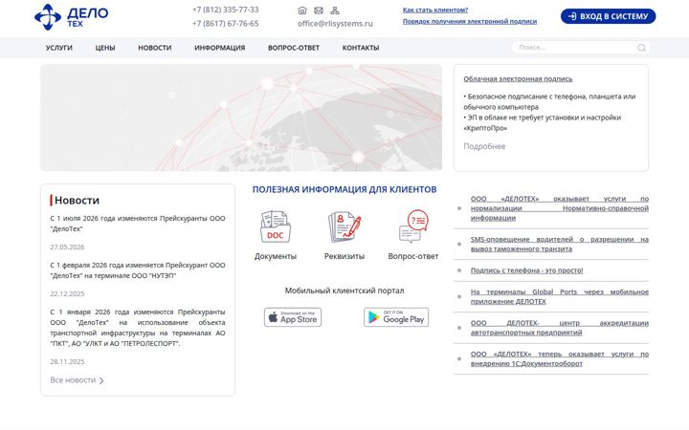This screenshot has height=430, width=689.
Task: Click the ДелоТех logo
Action: [x=71, y=17]
